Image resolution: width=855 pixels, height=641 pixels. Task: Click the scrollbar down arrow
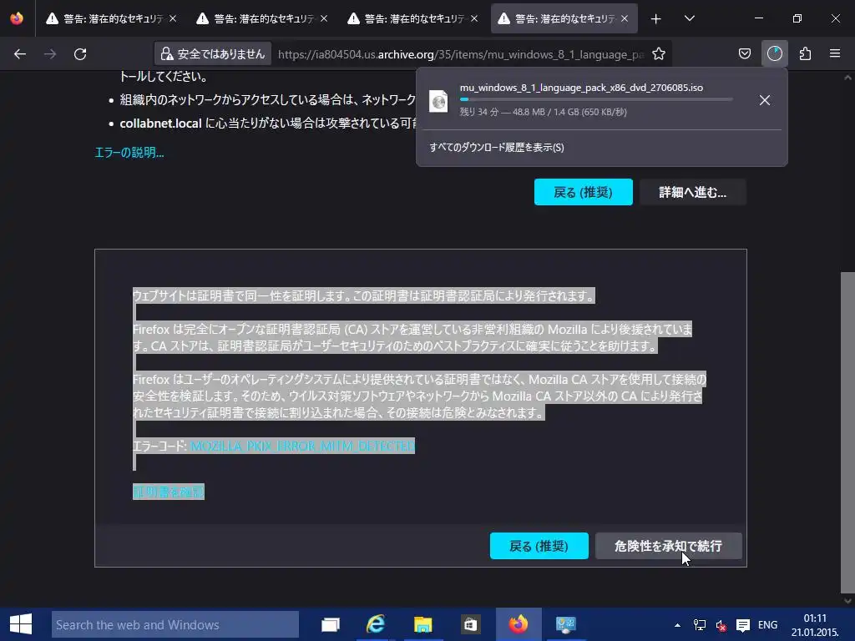pyautogui.click(x=847, y=601)
